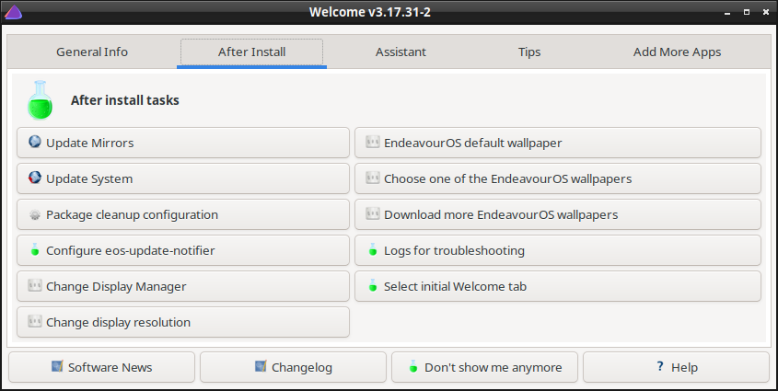Viewport: 778px width, 391px height.
Task: Choose Change display resolution
Action: (183, 322)
